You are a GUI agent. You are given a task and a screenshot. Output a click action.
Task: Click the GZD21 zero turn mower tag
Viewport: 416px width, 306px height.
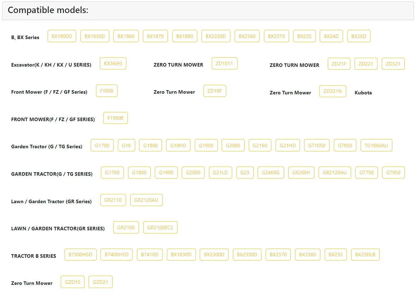click(100, 282)
